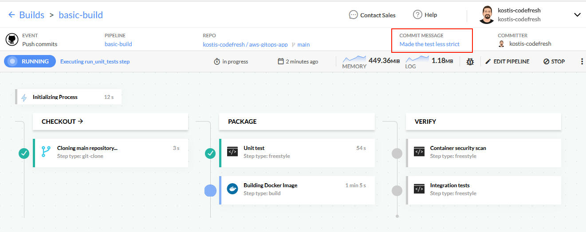586x232 pixels.
Task: Open the kostis-codefresh / aws-gitops-app repo link
Action: 245,44
